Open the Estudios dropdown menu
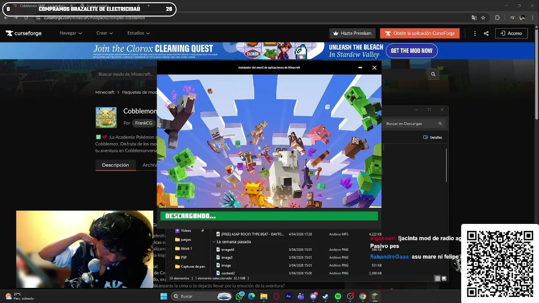This screenshot has width=539, height=303. click(x=139, y=33)
